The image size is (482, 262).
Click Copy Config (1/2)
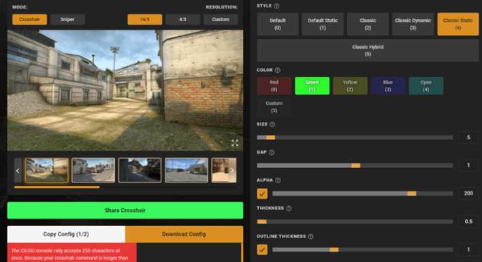66,234
